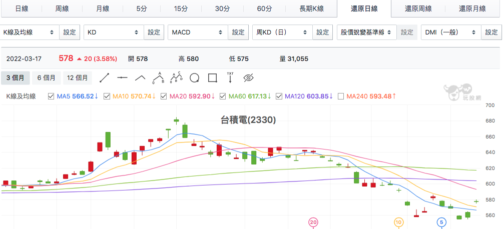Click the high price 高 580
This screenshot has width=503, height=229.
(x=189, y=59)
